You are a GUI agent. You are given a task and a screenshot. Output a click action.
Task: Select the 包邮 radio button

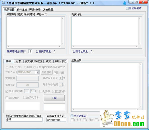pyautogui.click(x=25, y=67)
